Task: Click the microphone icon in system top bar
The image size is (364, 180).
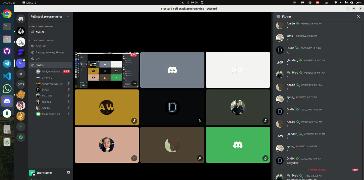Action: (346, 2)
